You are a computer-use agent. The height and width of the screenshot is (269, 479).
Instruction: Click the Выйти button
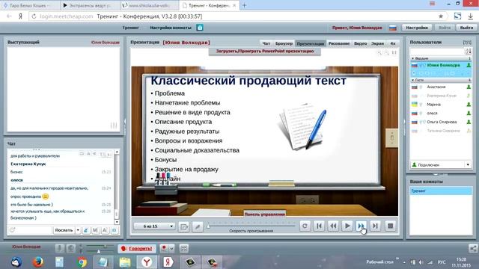pos(466,28)
